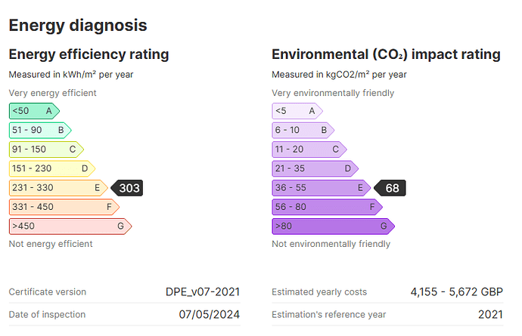Click the 56 - 80 F CO2 band
The image size is (522, 336).
coord(328,207)
